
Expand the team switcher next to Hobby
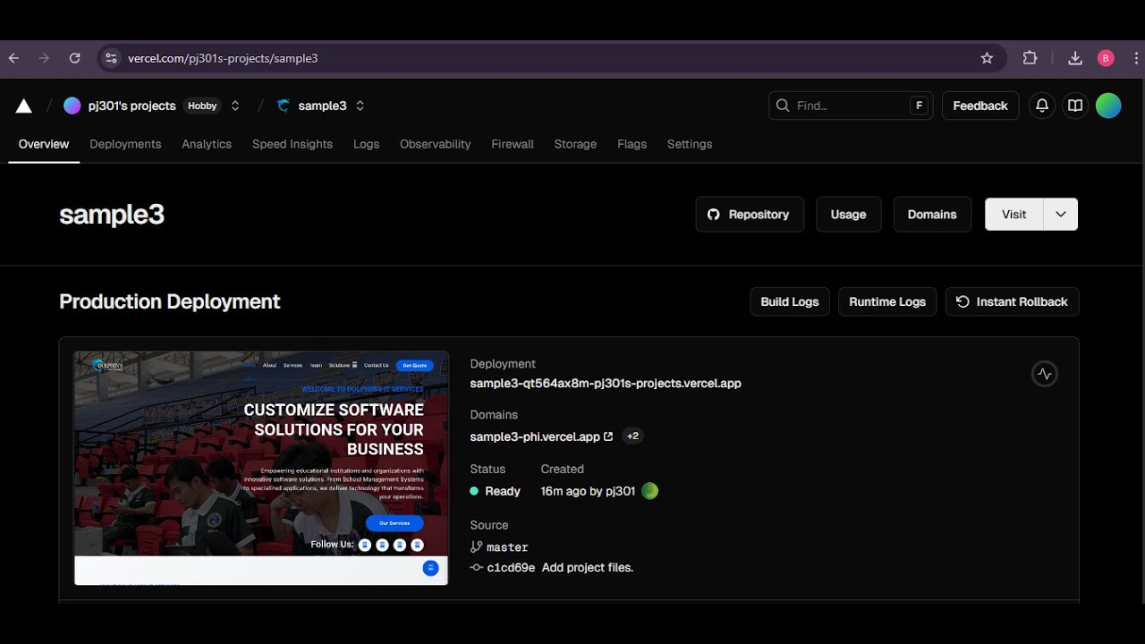[235, 106]
